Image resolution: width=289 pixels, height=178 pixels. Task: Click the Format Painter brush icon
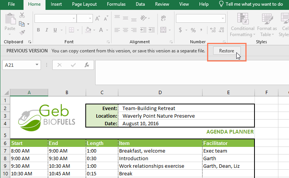point(22,33)
